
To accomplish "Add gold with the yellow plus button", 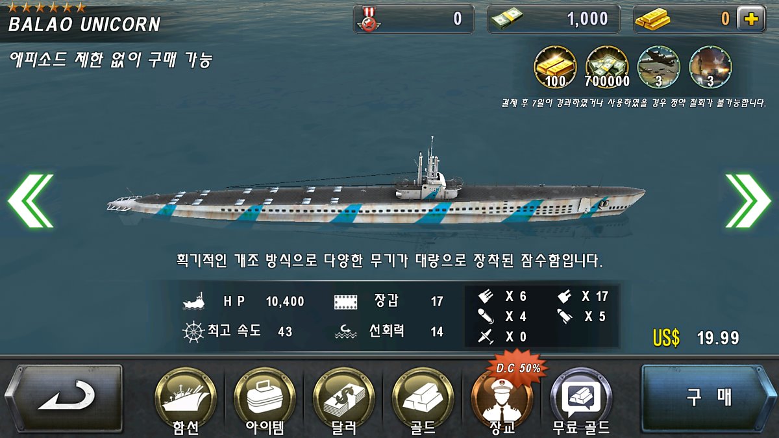I will pos(751,19).
